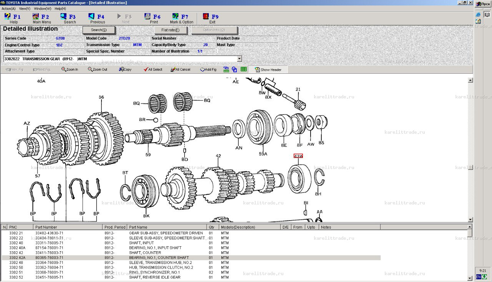Screen dimensions: 492x282
Task: Click the Notes column header
Action: click(350, 227)
